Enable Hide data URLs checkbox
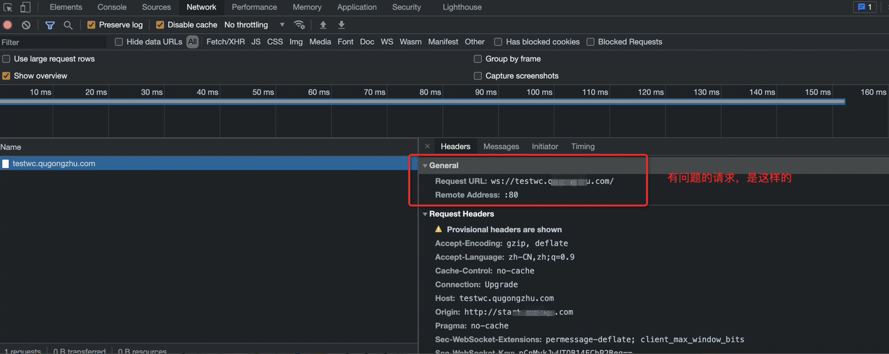Screen dimensions: 889x354 tap(119, 42)
